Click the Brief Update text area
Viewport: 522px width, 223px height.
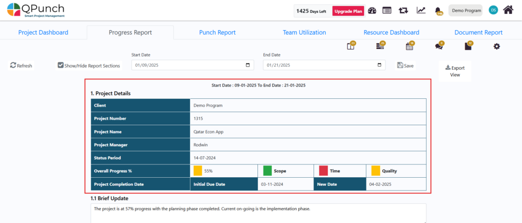click(258, 213)
